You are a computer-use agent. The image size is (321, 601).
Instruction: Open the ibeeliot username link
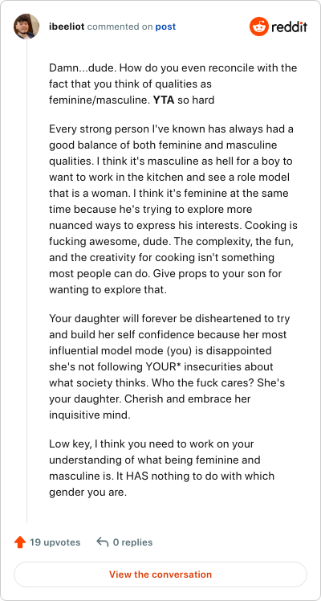coord(67,27)
